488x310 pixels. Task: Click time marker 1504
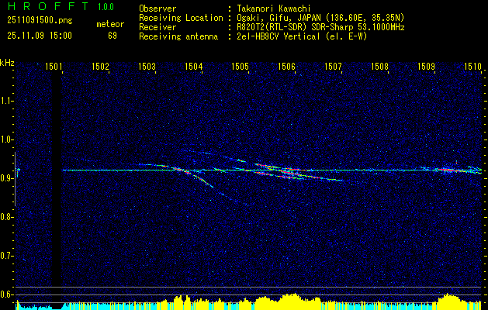click(193, 66)
